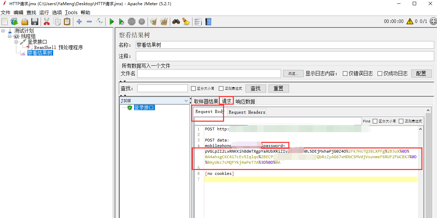Click the Copy icon in toolbar

57,22
